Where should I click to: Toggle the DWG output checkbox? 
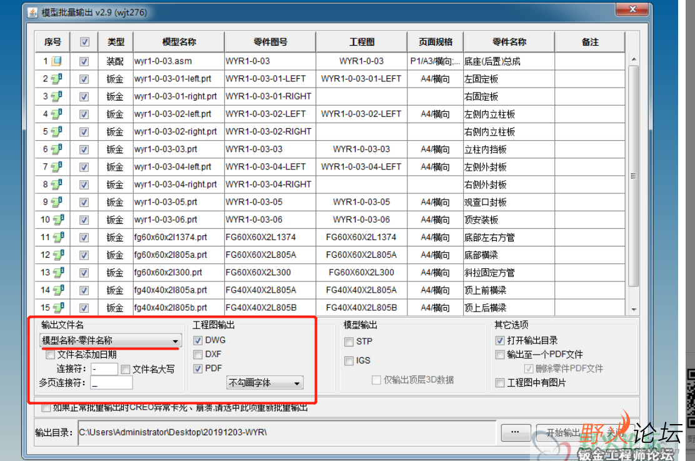[x=197, y=340]
